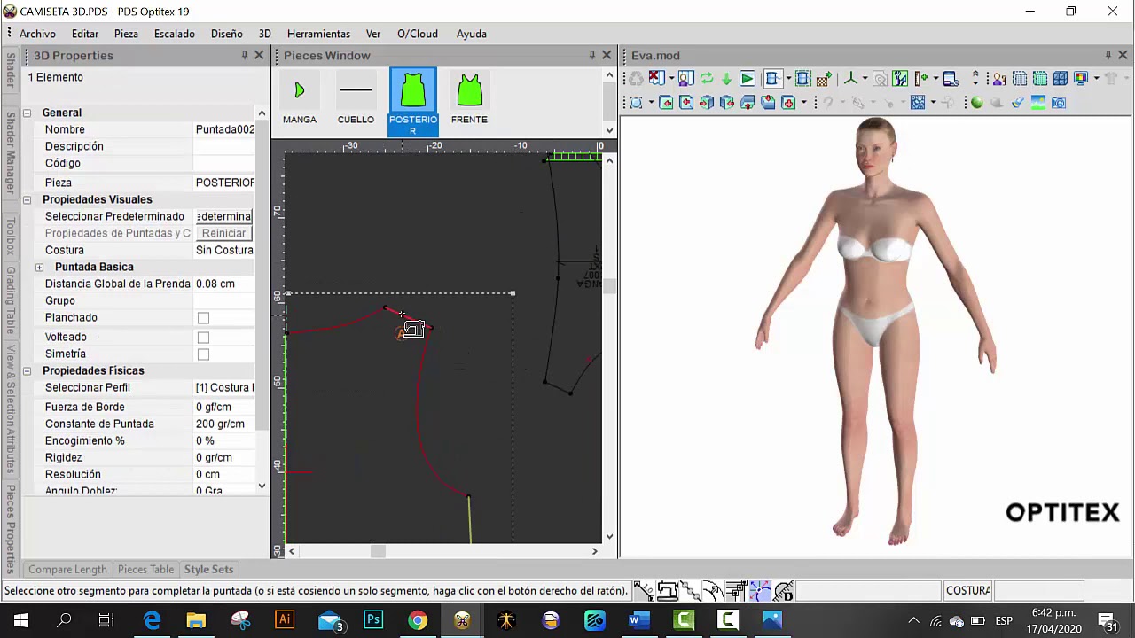The height and width of the screenshot is (638, 1135).
Task: Click the protractor D icon in status bar
Action: 784,590
